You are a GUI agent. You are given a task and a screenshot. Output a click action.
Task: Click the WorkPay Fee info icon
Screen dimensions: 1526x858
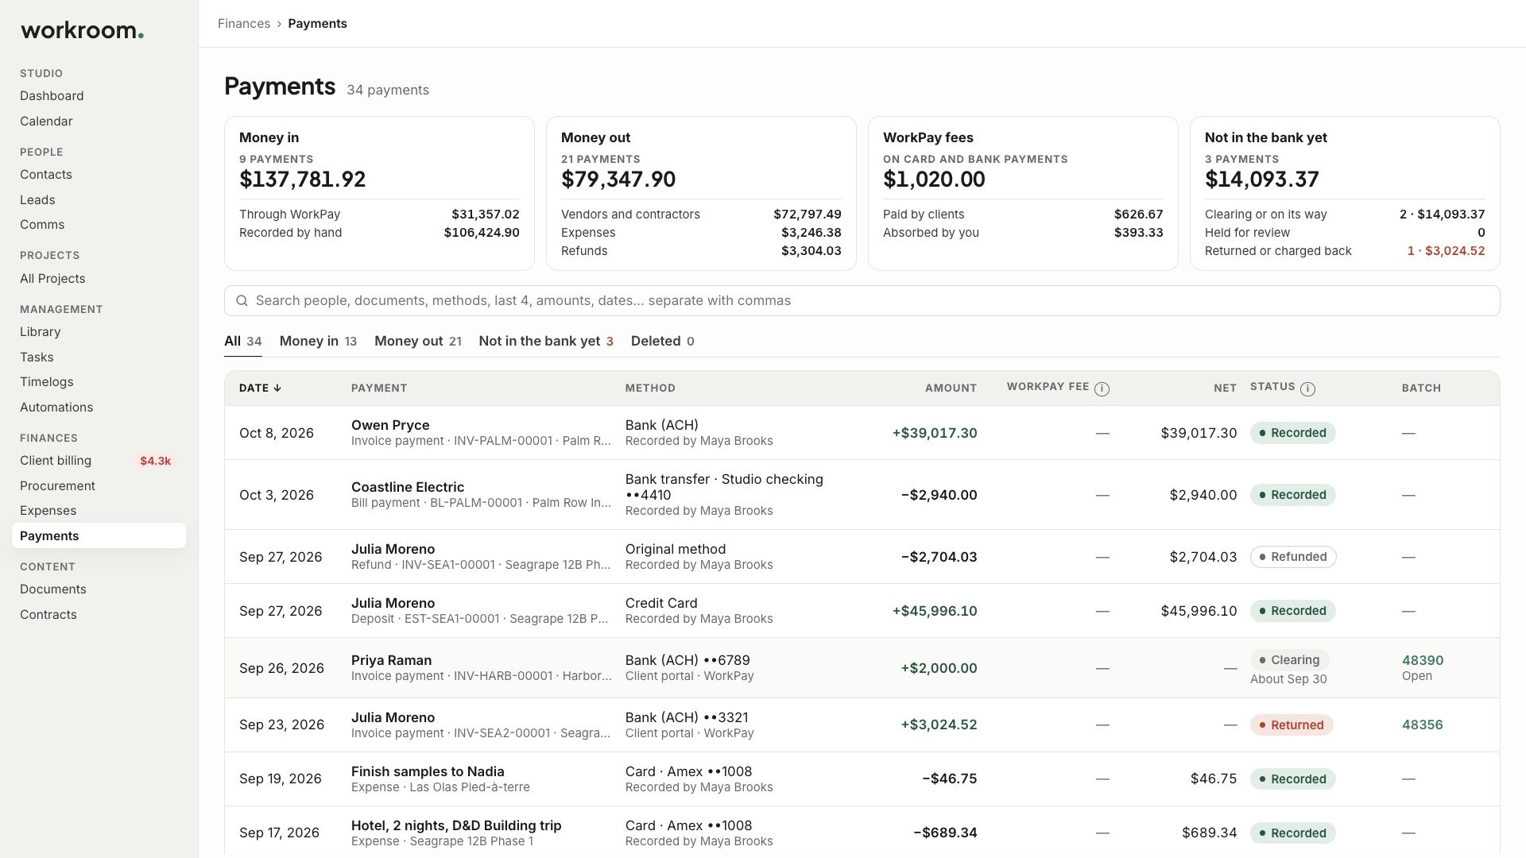point(1102,388)
